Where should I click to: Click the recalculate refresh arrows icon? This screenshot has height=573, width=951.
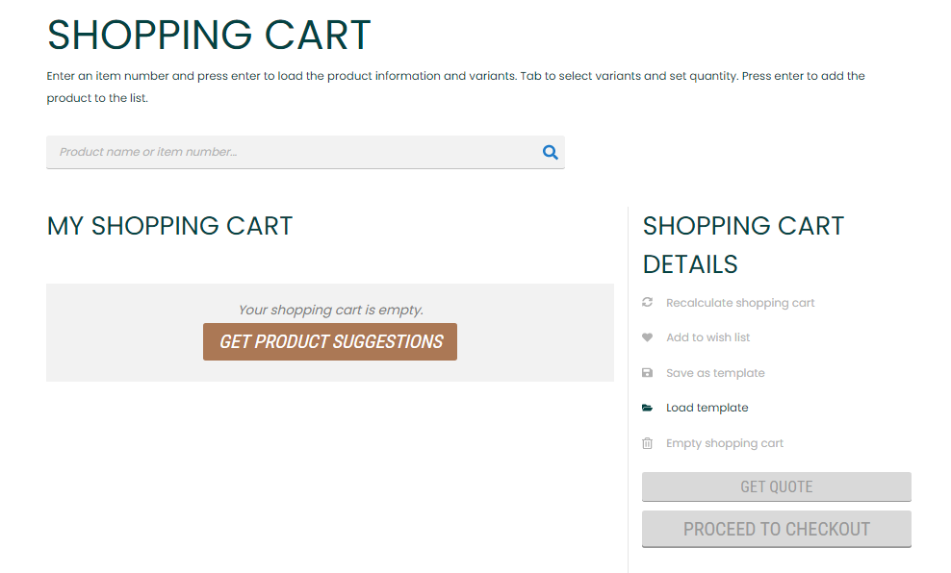pyautogui.click(x=647, y=302)
